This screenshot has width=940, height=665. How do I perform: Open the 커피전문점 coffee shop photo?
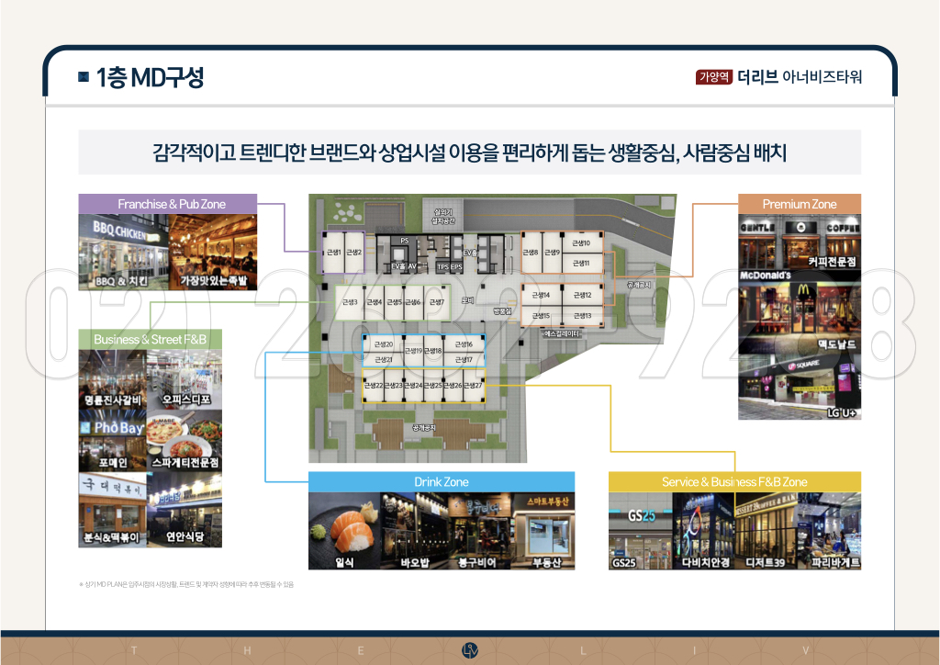click(x=800, y=241)
